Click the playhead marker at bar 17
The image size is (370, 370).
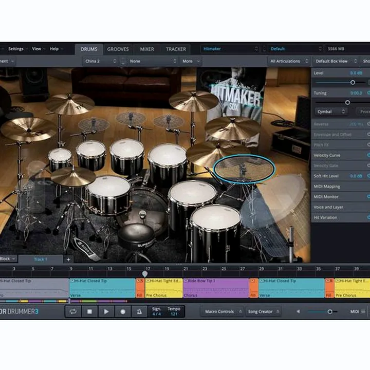tap(145, 274)
